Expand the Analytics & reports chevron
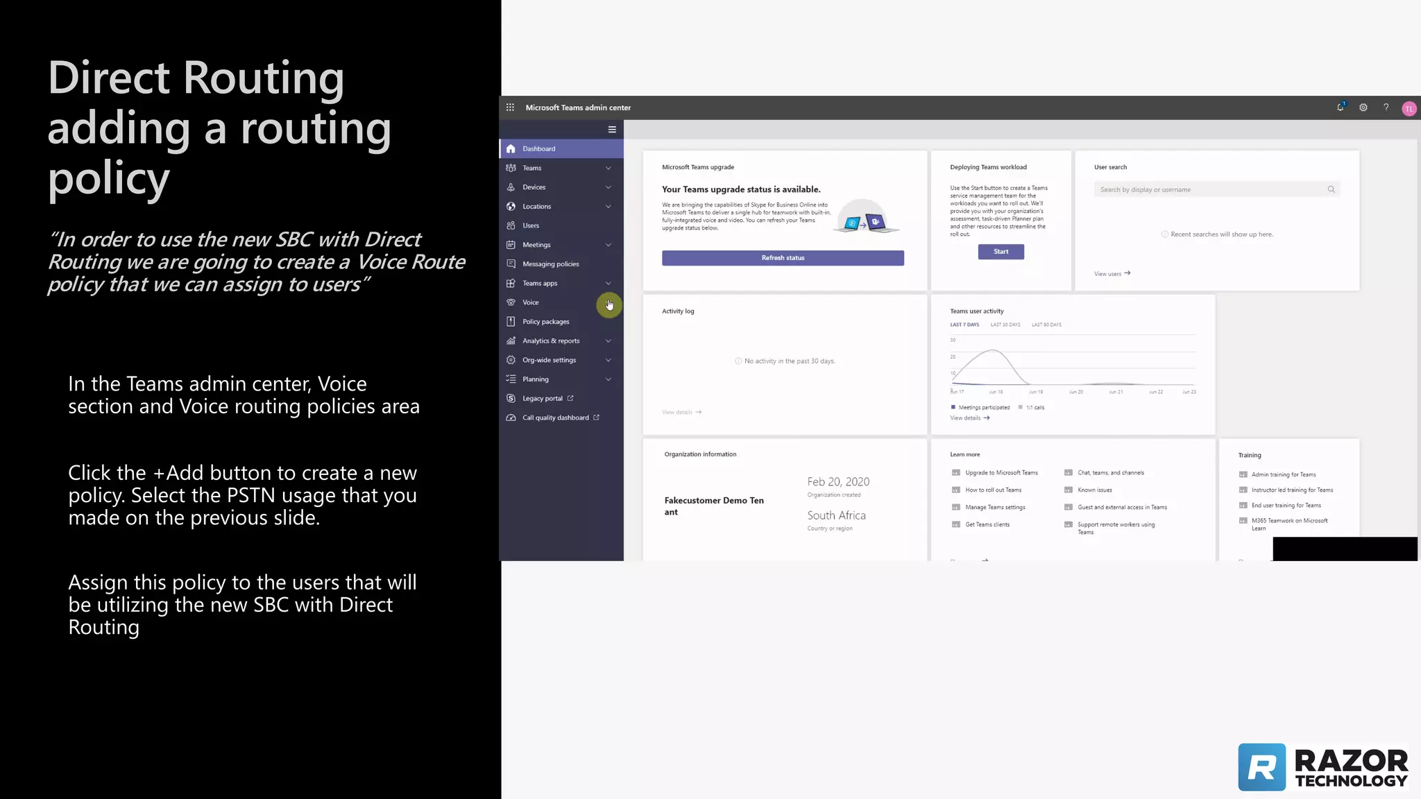 [x=609, y=341]
